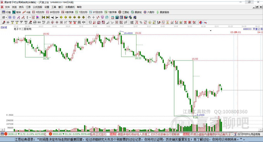Image resolution: width=263 pixels, height=142 pixels.
Task: Select the angle lines tool
Action: 108,23
